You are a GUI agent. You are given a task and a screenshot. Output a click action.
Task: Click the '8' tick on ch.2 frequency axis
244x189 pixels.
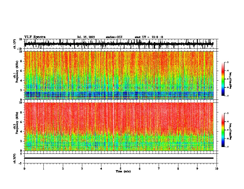click(22, 112)
